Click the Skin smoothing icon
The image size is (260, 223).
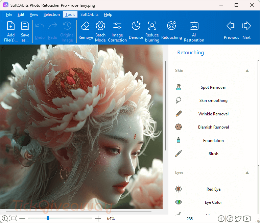(179, 100)
